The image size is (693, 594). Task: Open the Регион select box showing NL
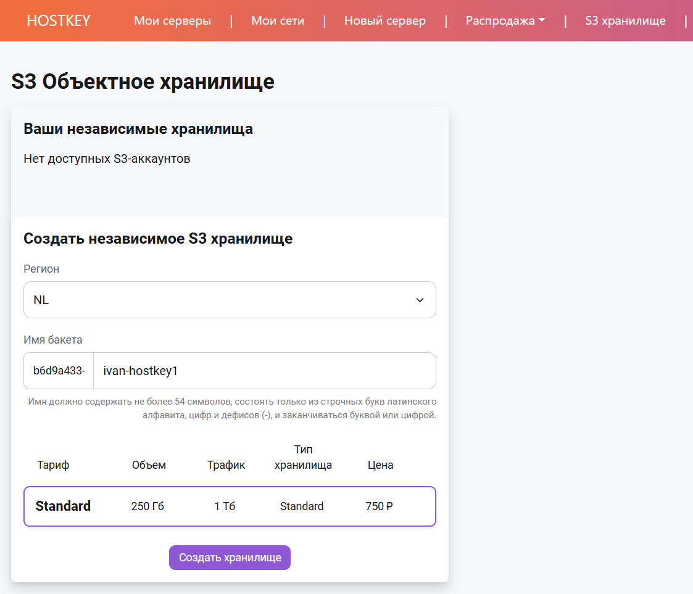tap(229, 300)
